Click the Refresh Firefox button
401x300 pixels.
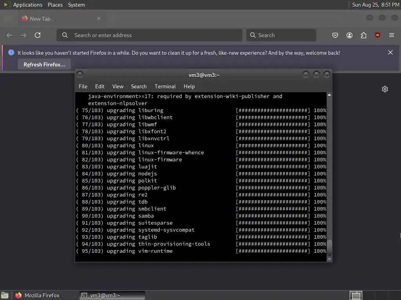pos(44,64)
